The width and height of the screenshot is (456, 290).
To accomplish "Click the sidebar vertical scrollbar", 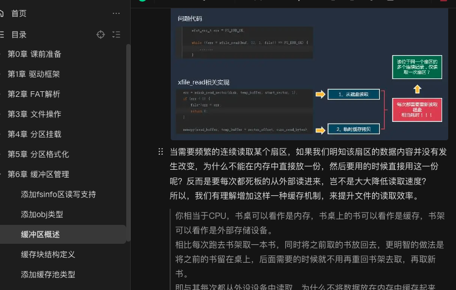I will (x=128, y=139).
